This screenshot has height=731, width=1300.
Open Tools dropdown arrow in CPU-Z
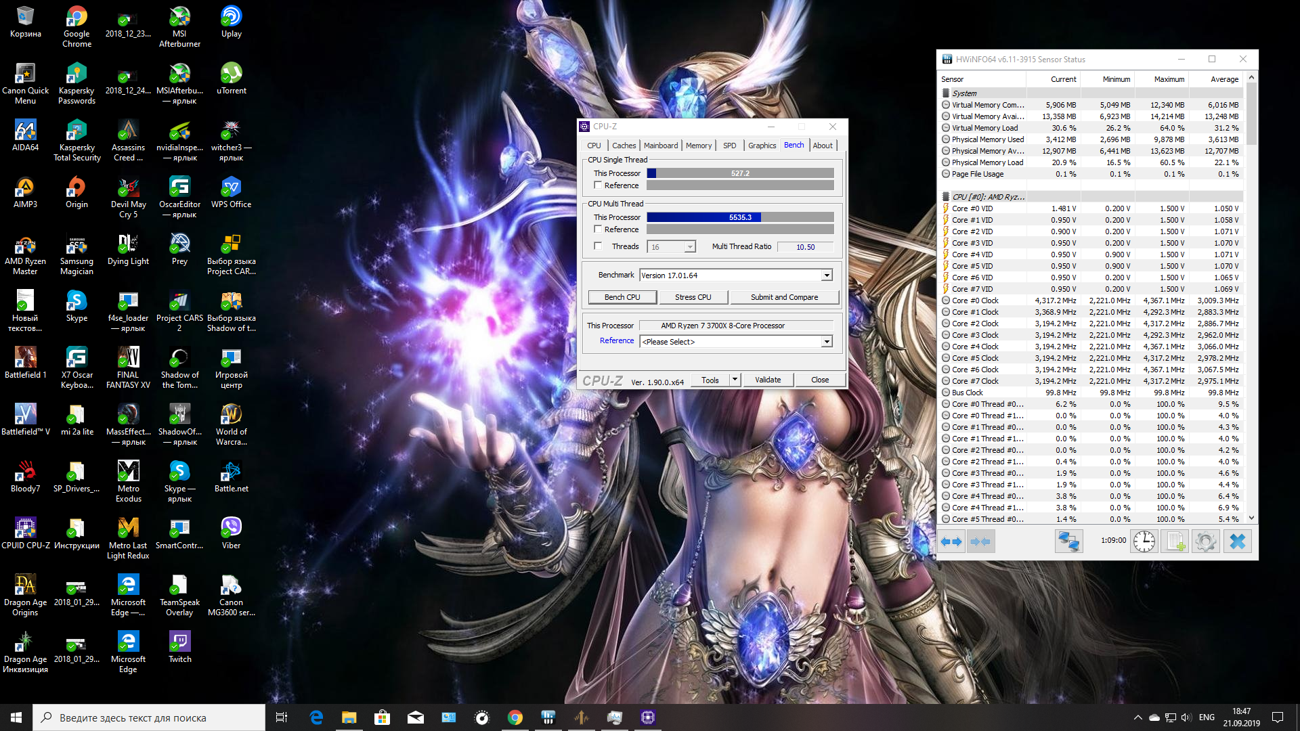tap(735, 380)
